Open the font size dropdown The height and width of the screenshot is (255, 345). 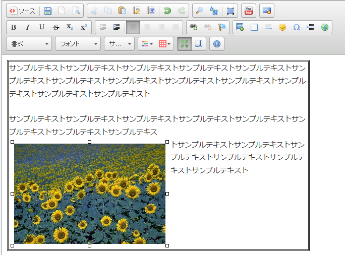point(120,44)
